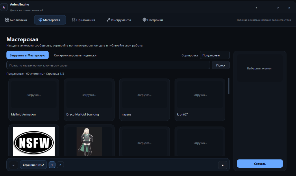Open the Библиотека tab
296x176 pixels.
(x=16, y=20)
